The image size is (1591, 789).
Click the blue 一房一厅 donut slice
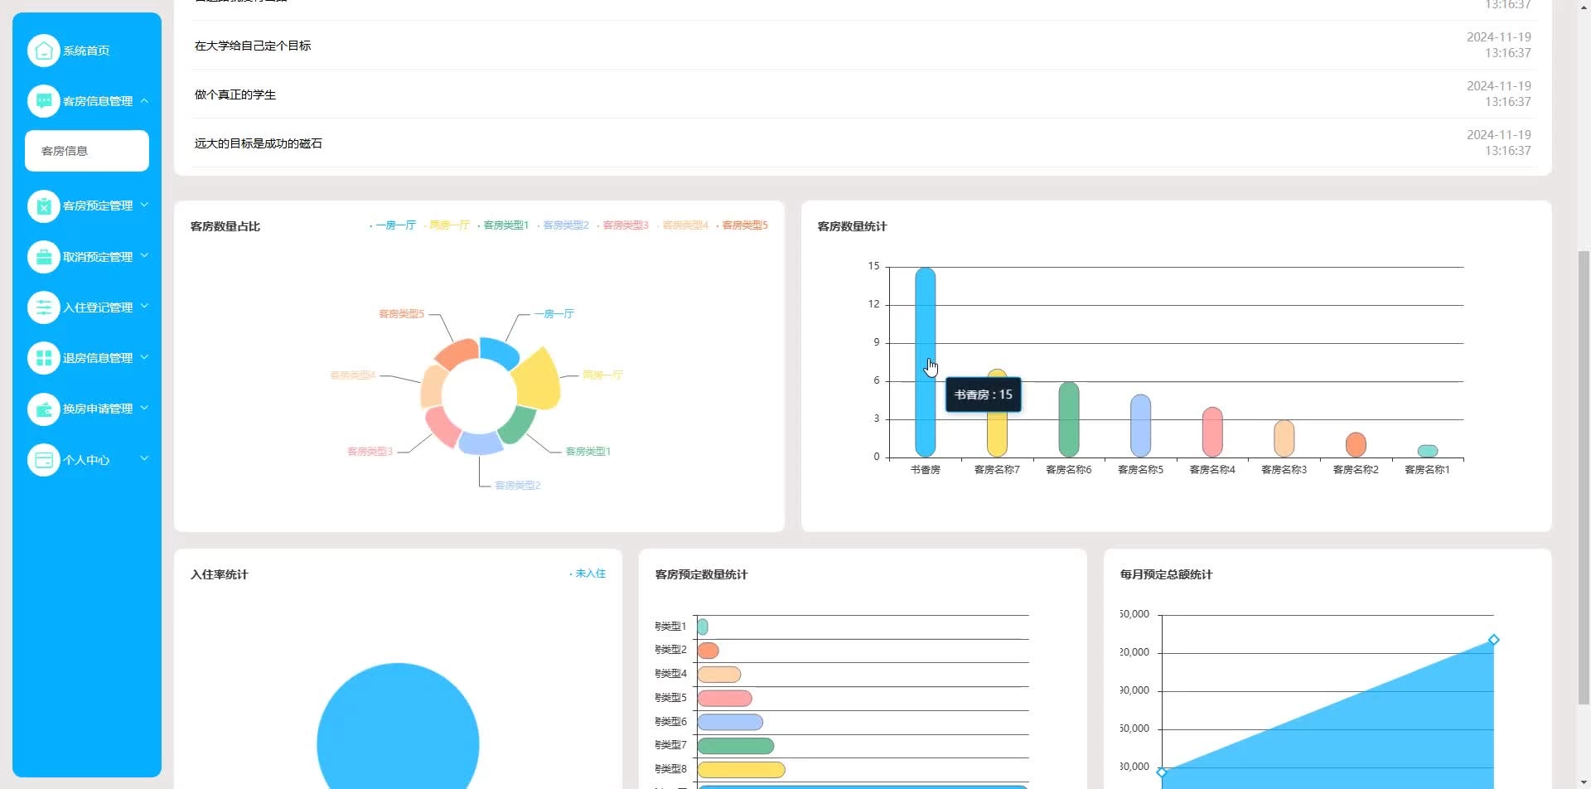pos(499,352)
